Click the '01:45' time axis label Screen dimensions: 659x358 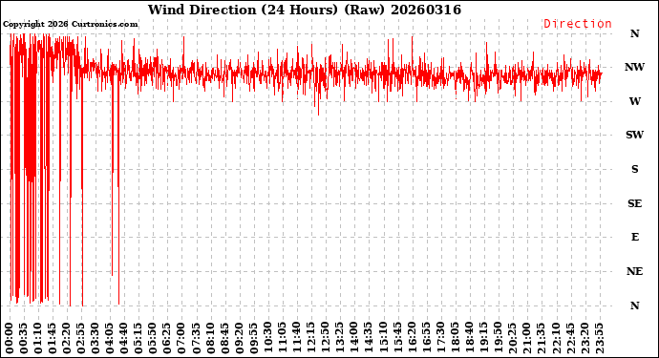point(53,338)
